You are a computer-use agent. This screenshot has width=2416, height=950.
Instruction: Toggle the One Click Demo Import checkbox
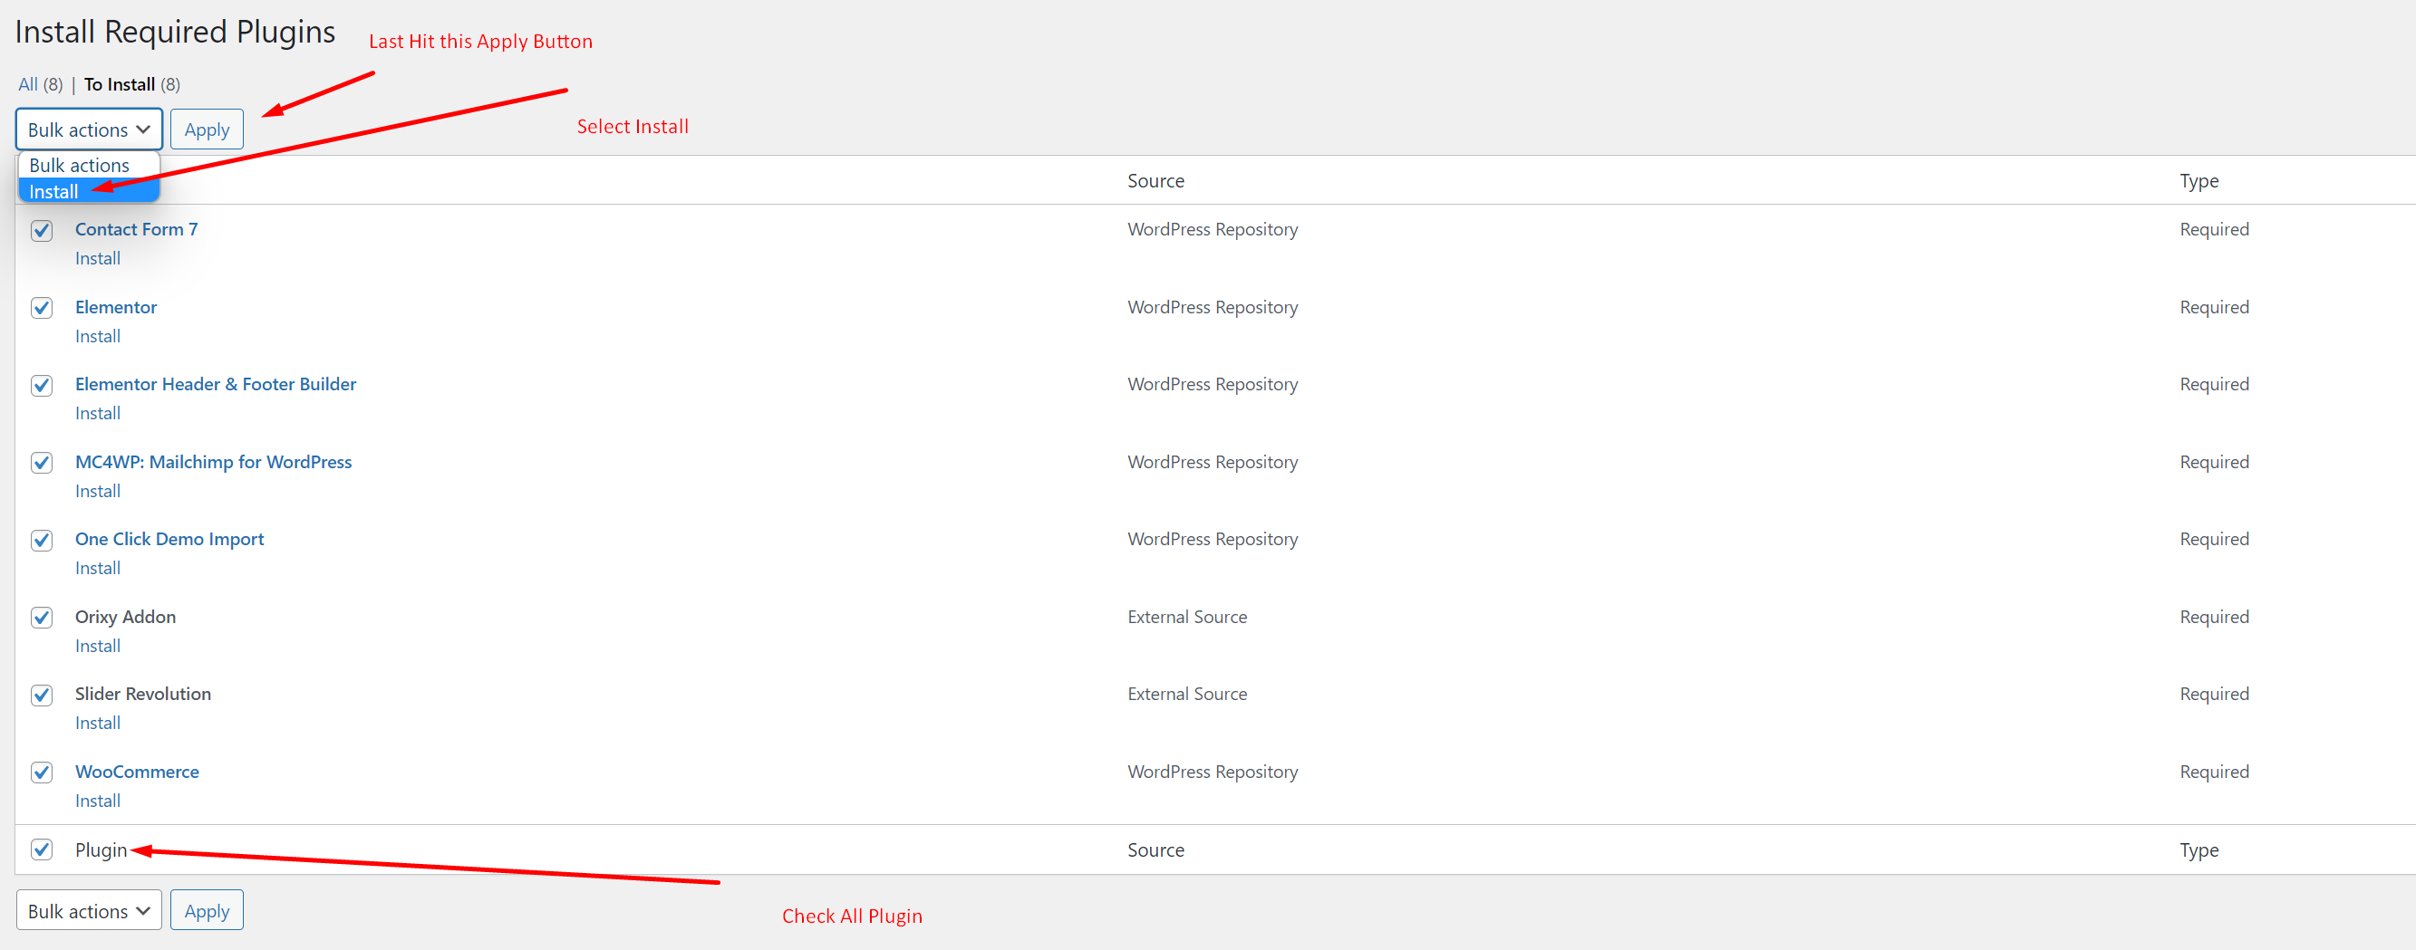click(42, 540)
